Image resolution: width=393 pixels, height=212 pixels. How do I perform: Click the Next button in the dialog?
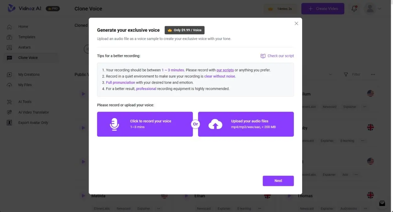coord(278,181)
